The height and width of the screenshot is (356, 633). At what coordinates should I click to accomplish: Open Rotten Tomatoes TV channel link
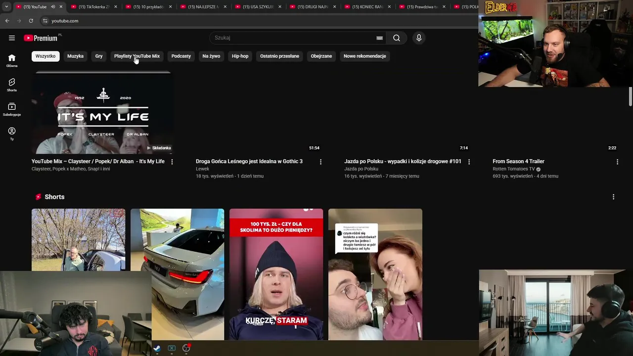(x=514, y=169)
